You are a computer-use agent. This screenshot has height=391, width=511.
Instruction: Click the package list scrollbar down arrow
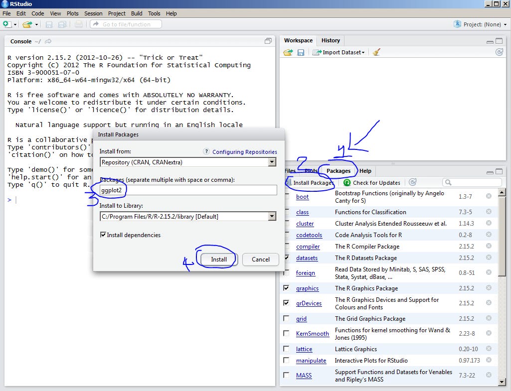(502, 382)
